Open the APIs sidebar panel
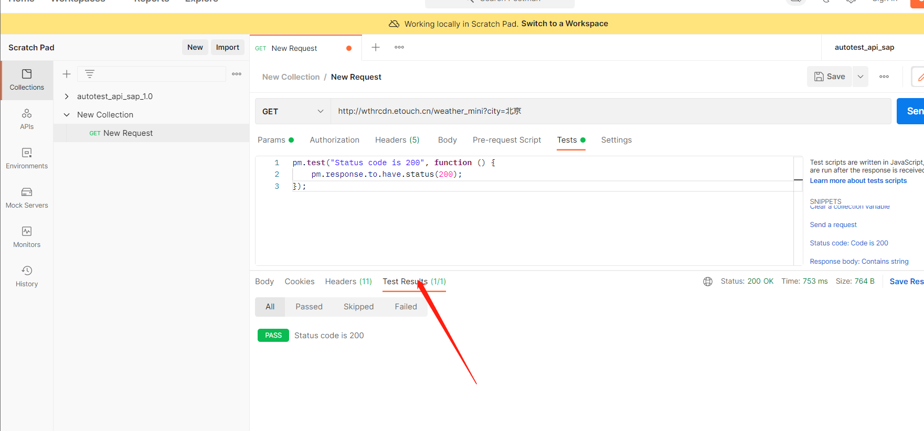This screenshot has width=924, height=431. tap(27, 120)
